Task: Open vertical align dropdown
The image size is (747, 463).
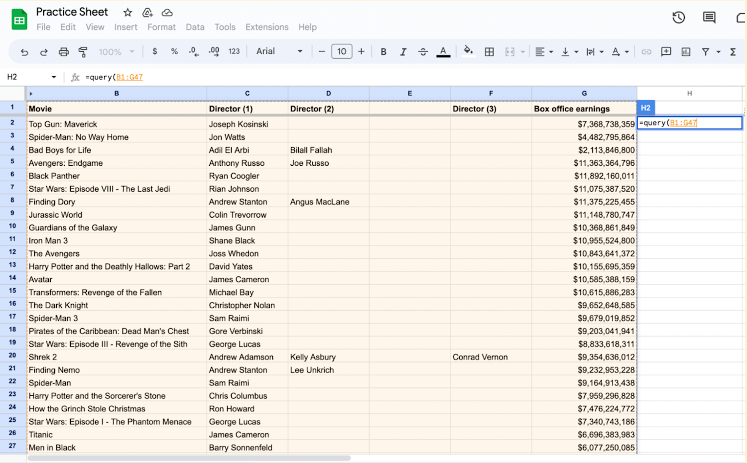Action: pyautogui.click(x=570, y=52)
